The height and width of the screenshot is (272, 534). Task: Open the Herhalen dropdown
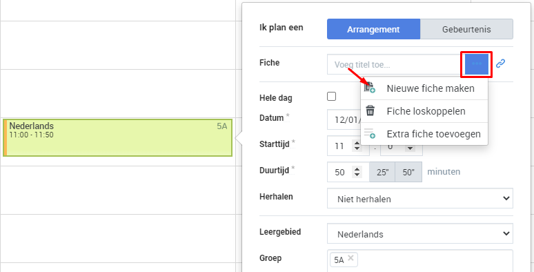coord(420,198)
